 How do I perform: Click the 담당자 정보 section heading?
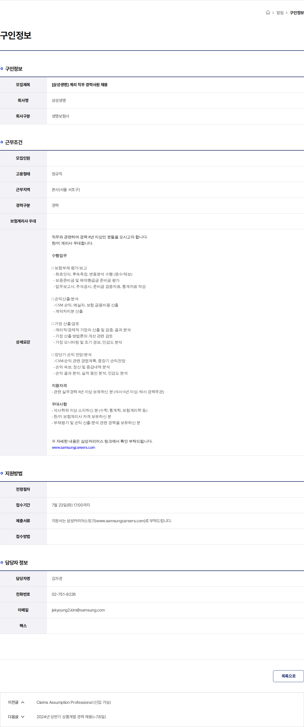[16, 562]
